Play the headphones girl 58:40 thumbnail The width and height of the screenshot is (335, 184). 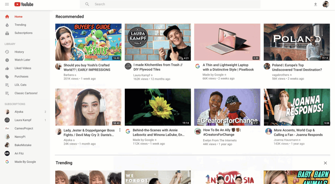[88, 107]
